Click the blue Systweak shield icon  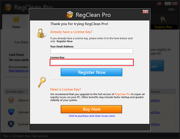click(x=11, y=112)
